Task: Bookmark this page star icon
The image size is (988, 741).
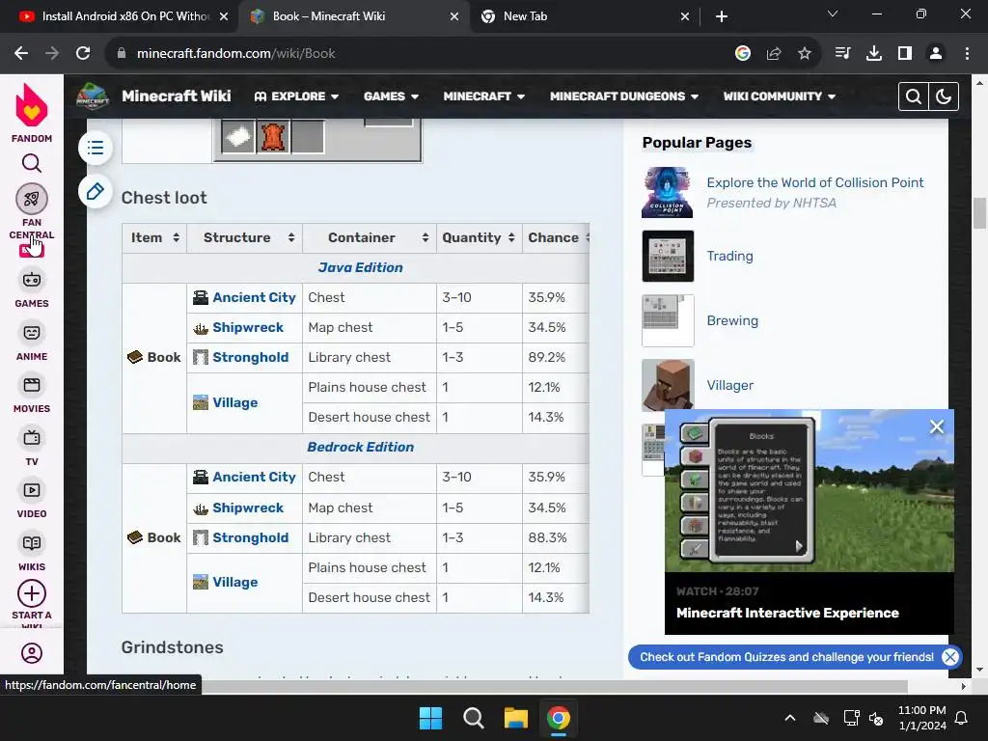Action: coord(805,54)
